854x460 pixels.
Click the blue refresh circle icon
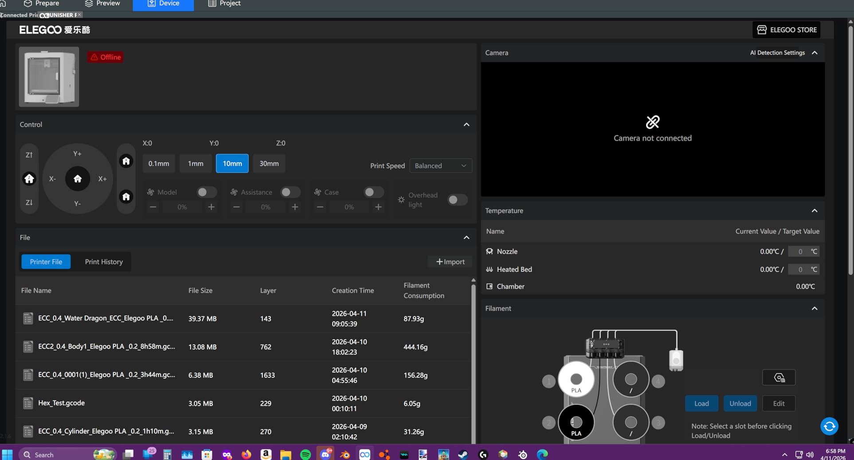(829, 426)
